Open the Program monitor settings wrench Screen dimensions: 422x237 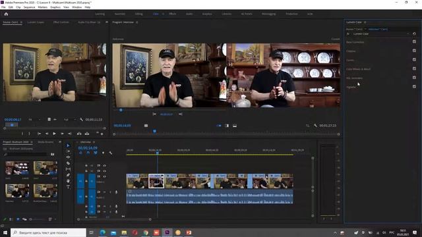[315, 126]
